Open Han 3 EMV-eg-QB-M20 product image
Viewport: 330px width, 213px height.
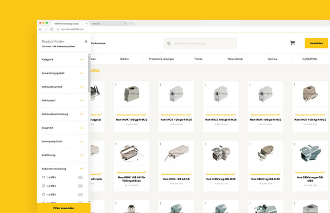pos(221,153)
